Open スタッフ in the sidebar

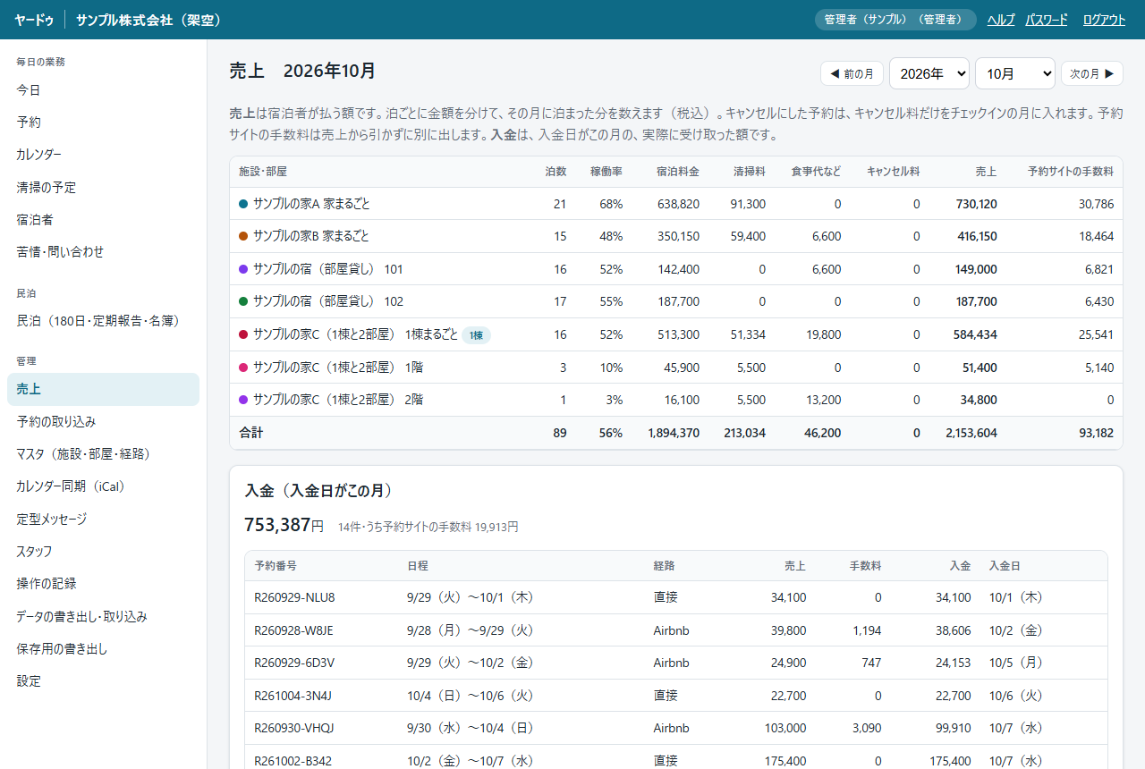click(103, 551)
